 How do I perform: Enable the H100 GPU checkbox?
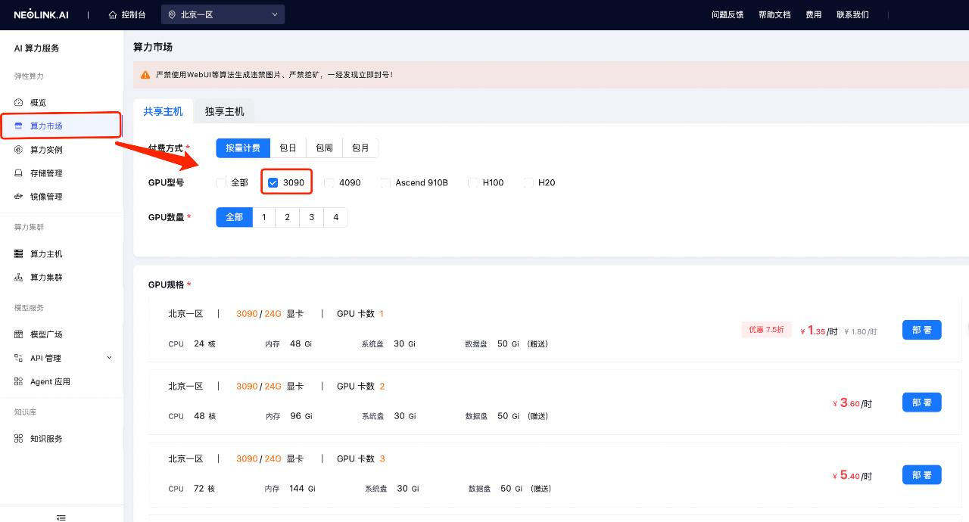473,182
